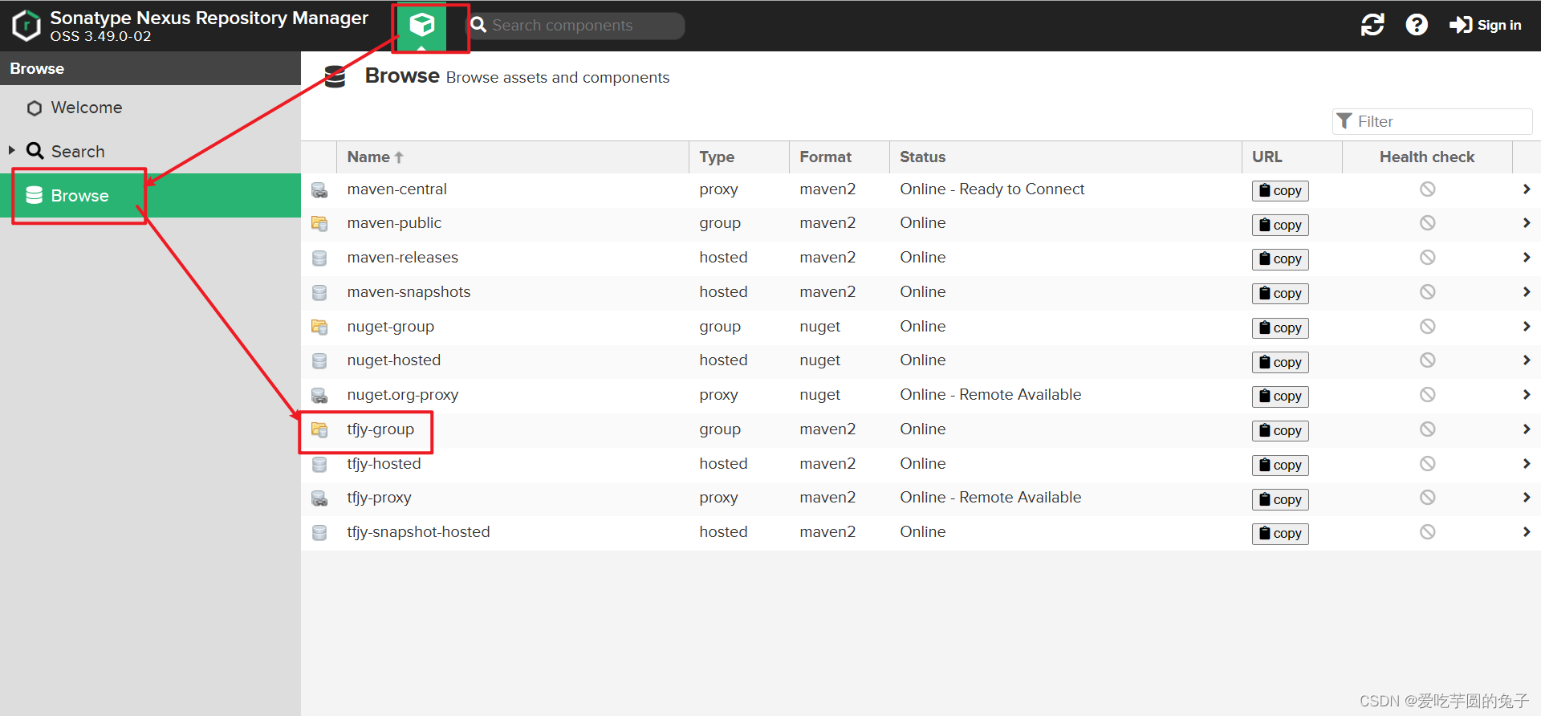Open the Welcome sidebar item
1541x716 pixels.
click(150, 108)
